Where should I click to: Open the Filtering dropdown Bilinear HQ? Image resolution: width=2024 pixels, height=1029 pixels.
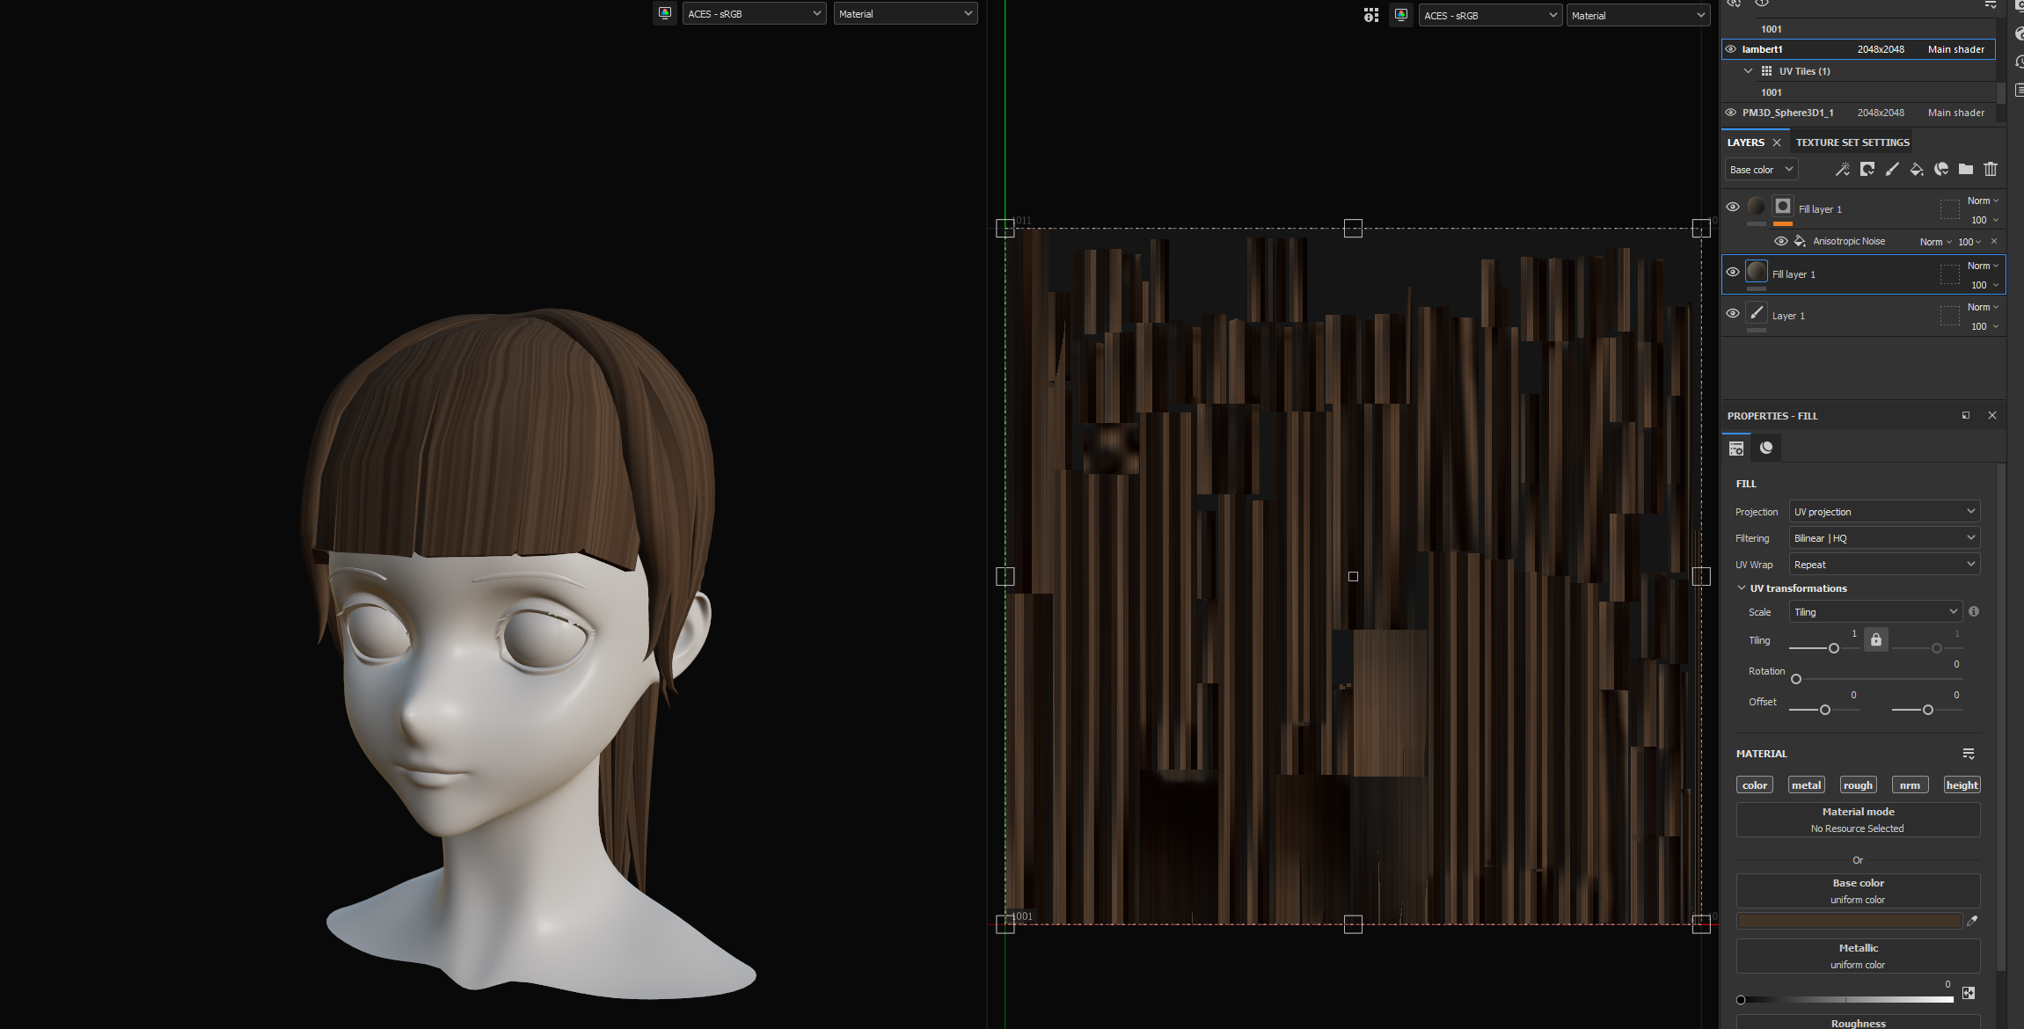pyautogui.click(x=1884, y=537)
